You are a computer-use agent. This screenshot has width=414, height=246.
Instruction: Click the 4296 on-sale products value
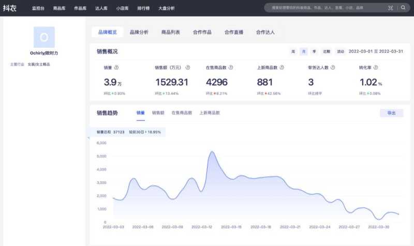[216, 82]
